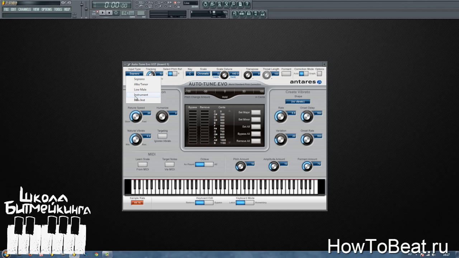
Task: Click the one-click recording microphone icon
Action: point(233,4)
